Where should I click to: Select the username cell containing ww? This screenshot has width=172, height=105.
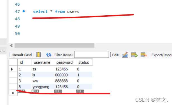[x=43, y=81]
